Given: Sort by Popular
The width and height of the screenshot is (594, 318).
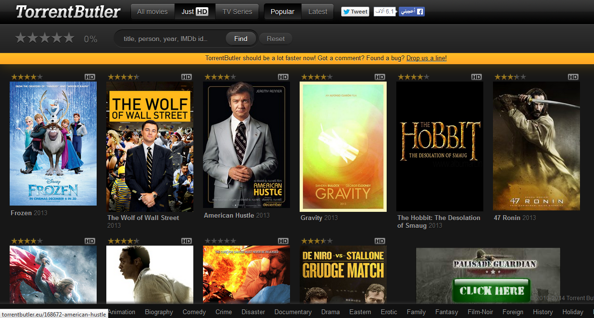Looking at the screenshot, I should point(283,12).
